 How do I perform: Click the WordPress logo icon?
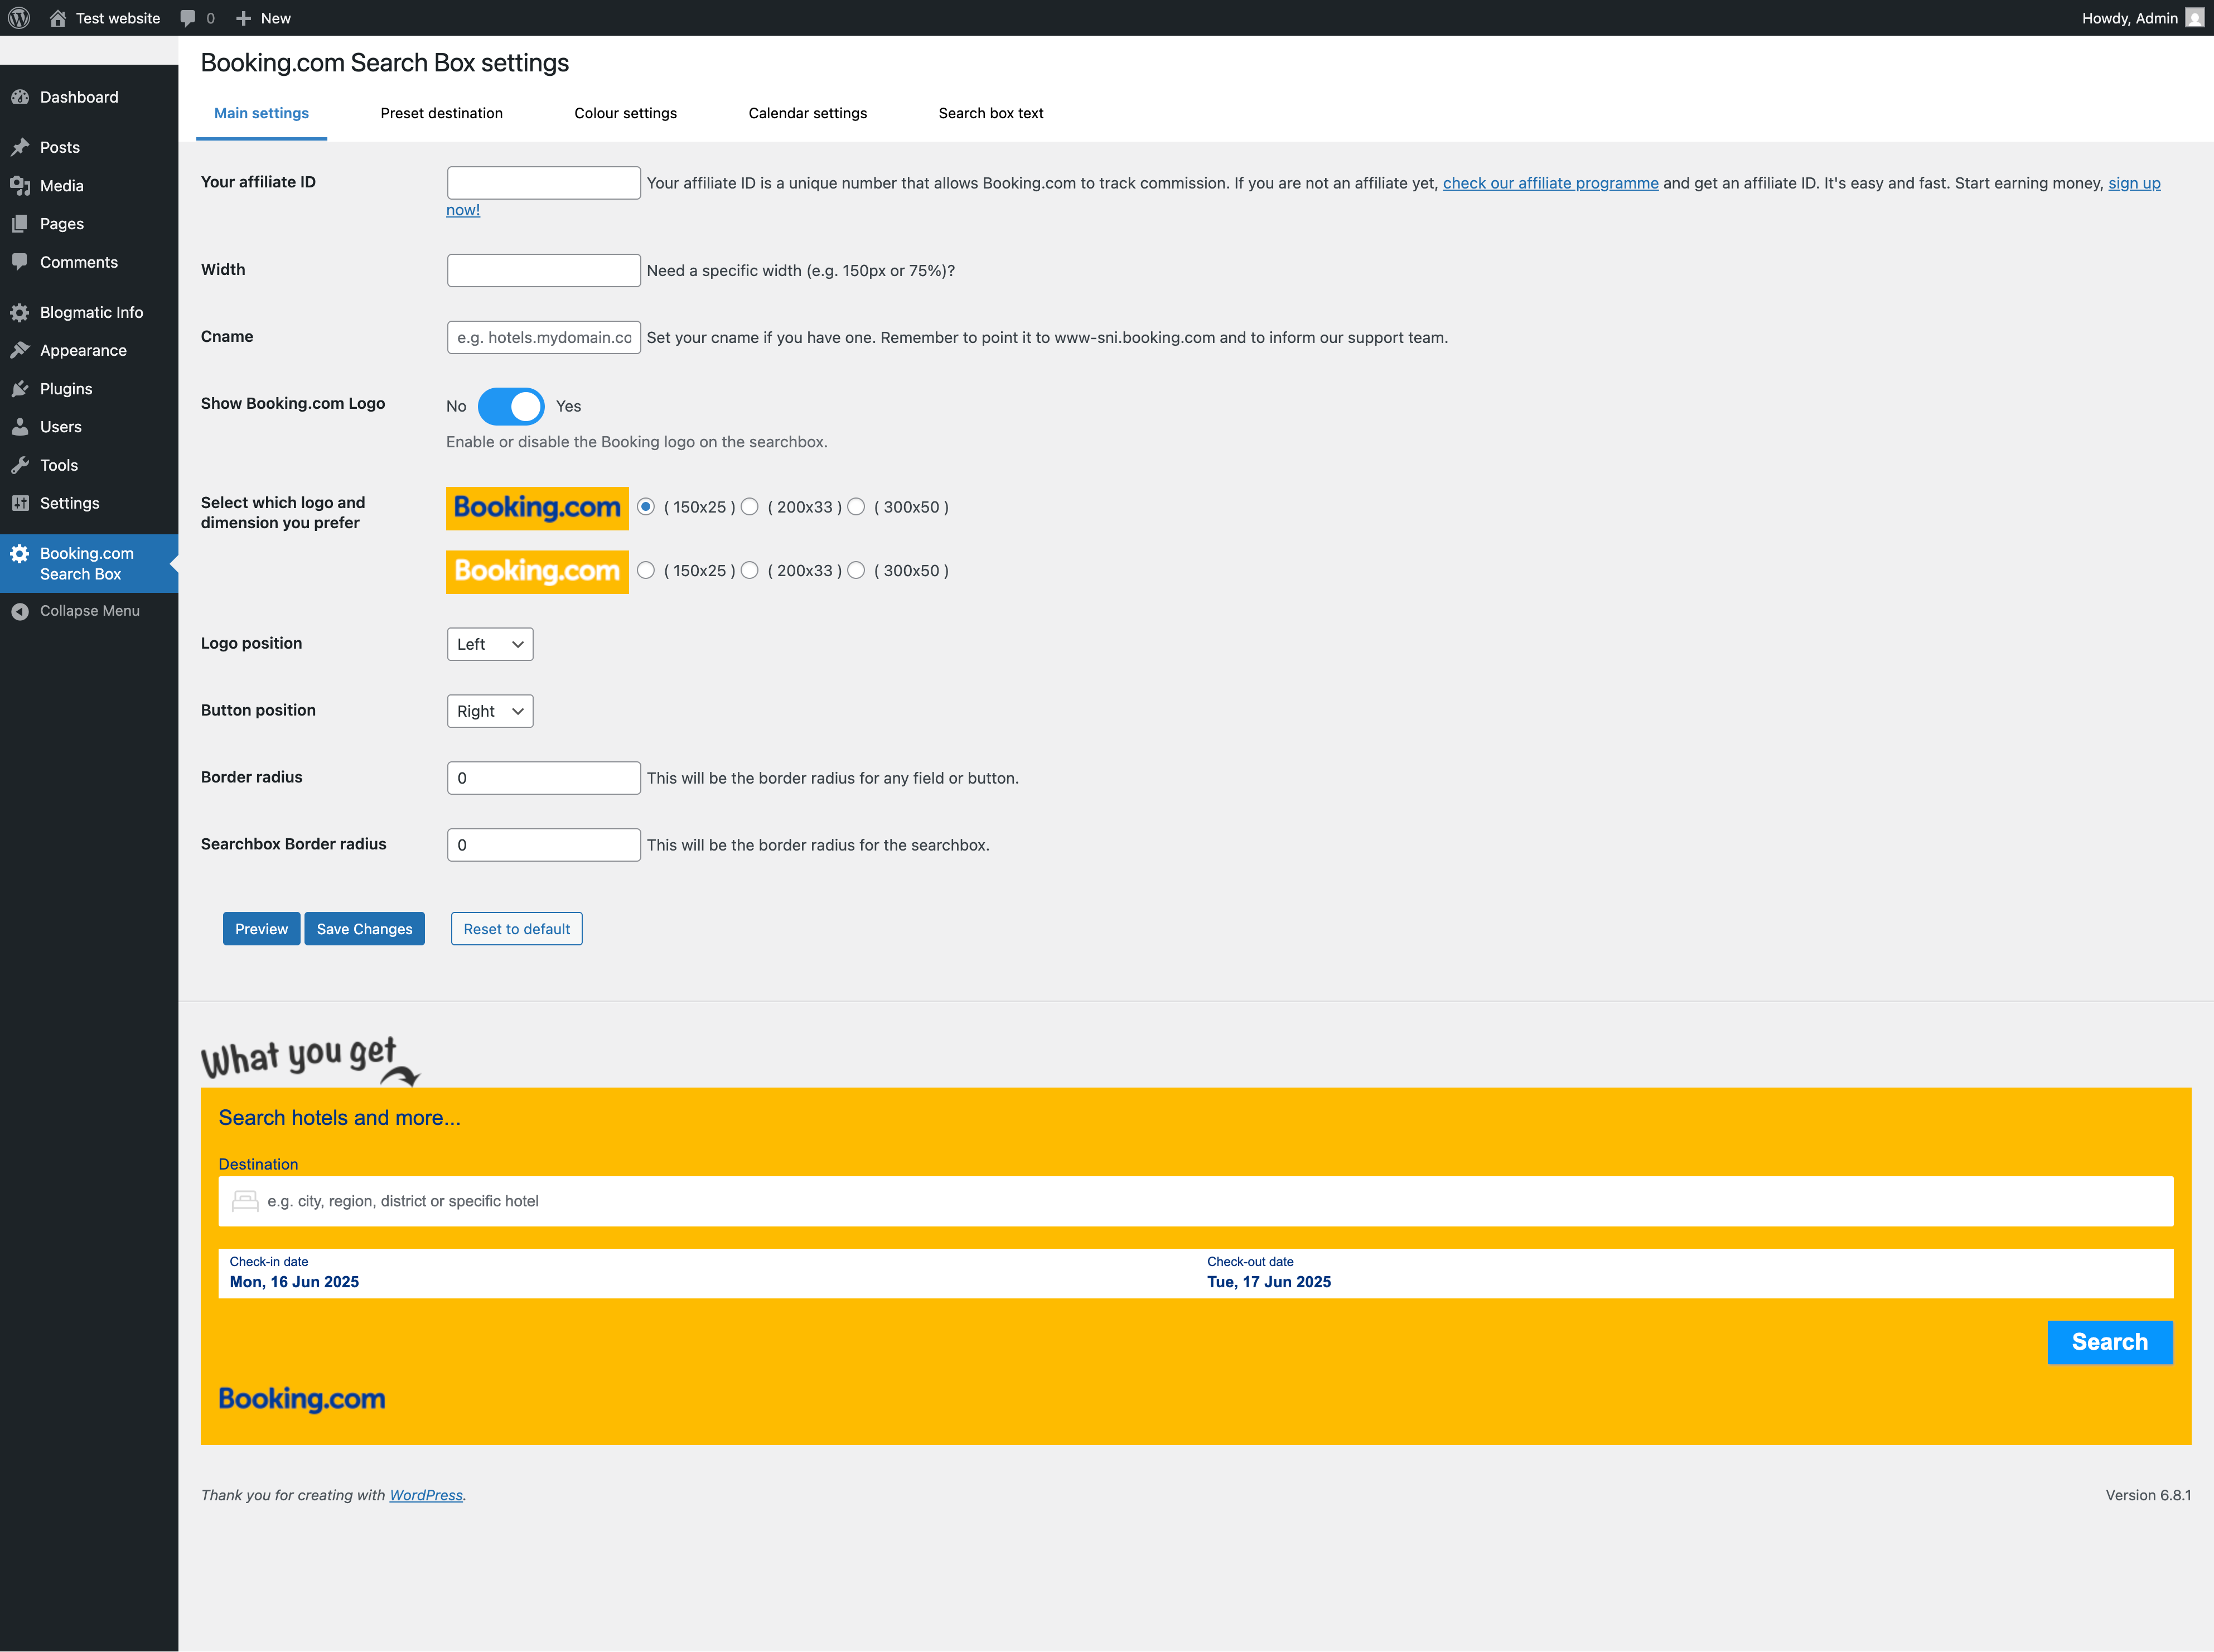pyautogui.click(x=19, y=18)
